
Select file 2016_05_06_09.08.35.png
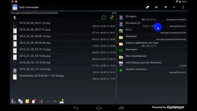(x=63, y=44)
